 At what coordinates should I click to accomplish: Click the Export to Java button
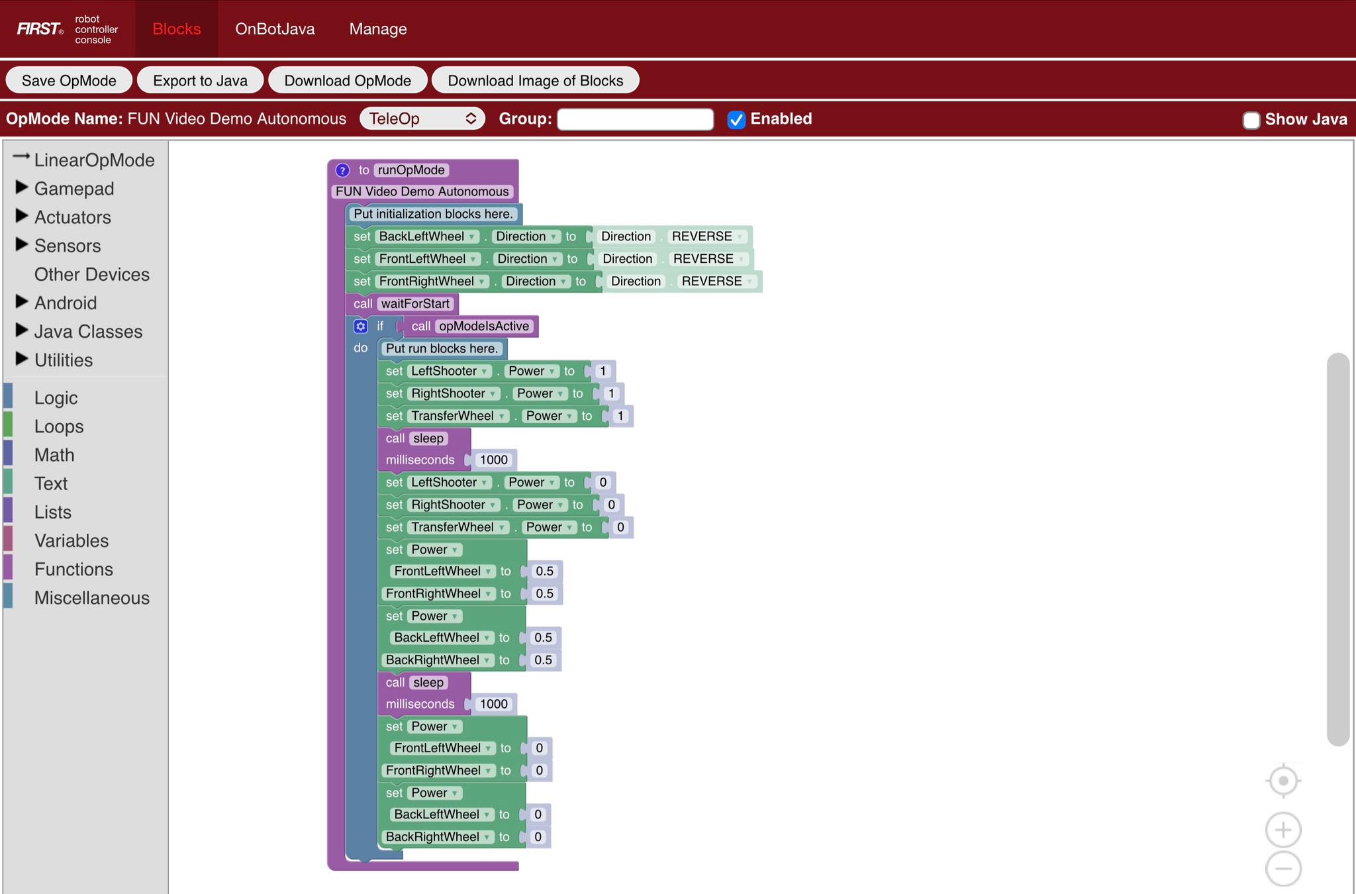200,80
